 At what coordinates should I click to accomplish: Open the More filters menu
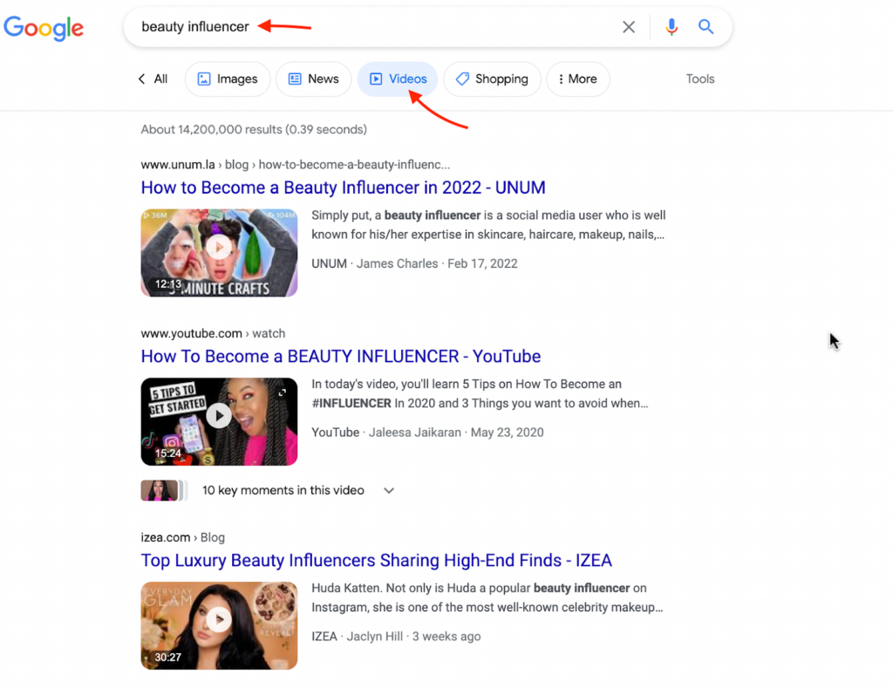click(x=577, y=79)
